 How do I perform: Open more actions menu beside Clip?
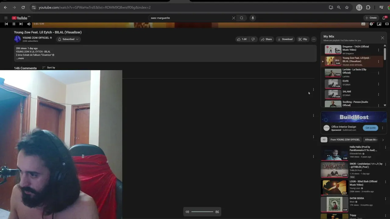(x=314, y=39)
